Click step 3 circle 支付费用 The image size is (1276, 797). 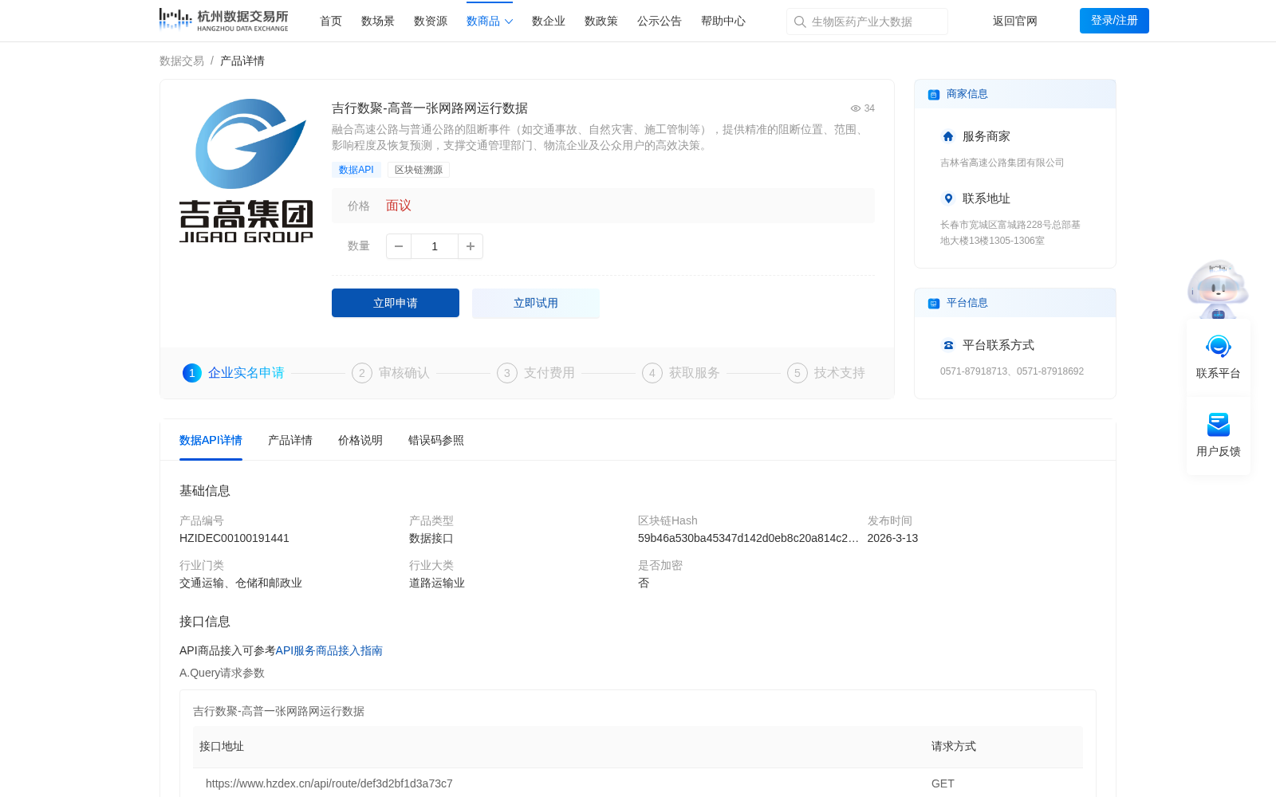point(507,373)
